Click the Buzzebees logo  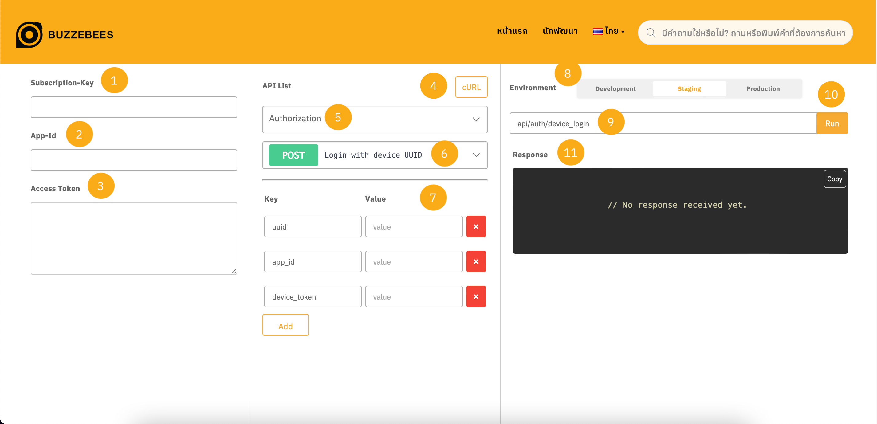tap(65, 33)
